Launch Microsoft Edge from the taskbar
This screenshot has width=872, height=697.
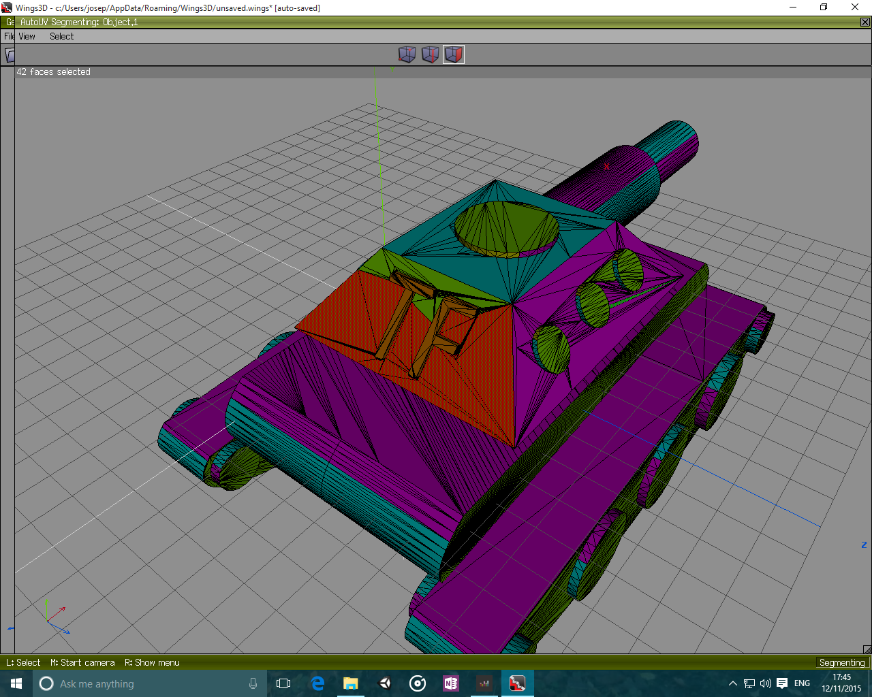[317, 683]
